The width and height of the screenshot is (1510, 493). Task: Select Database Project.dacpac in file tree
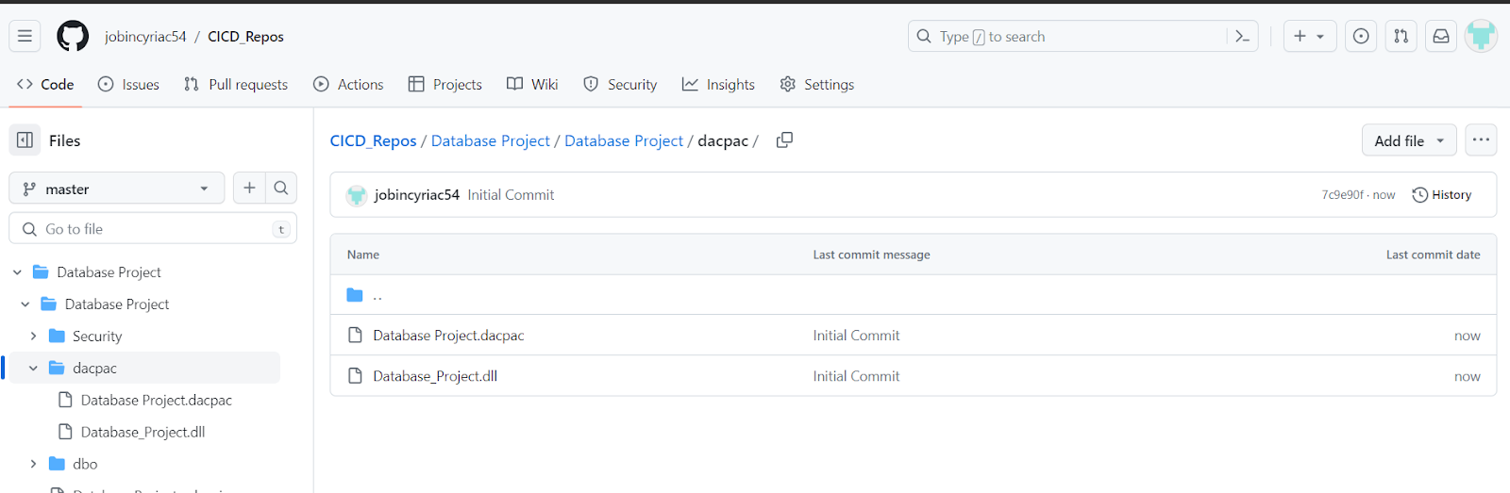(x=157, y=401)
